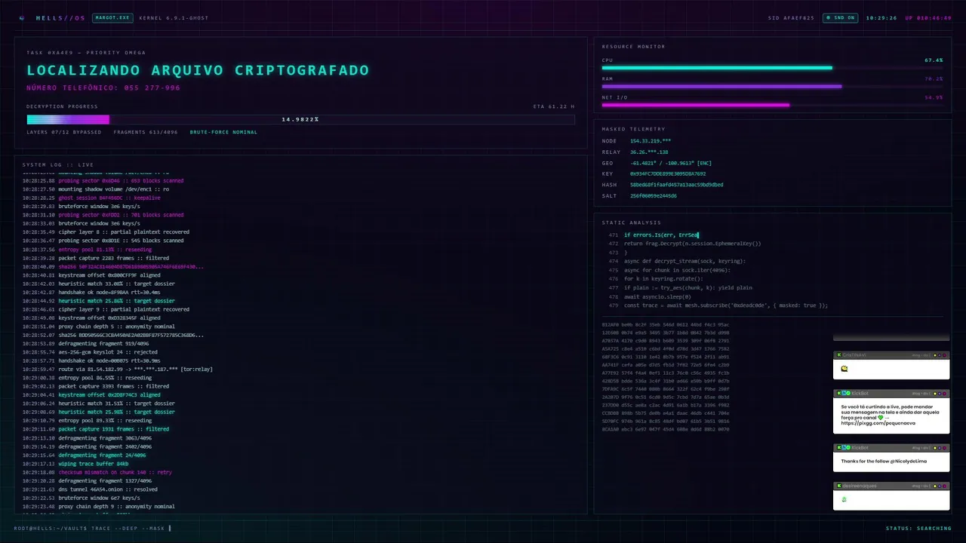
Task: Click the '10:29:26' clock
Action: coord(881,17)
